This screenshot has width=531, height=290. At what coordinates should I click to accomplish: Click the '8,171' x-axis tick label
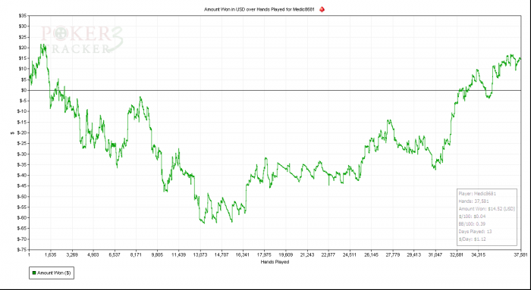[136, 255]
